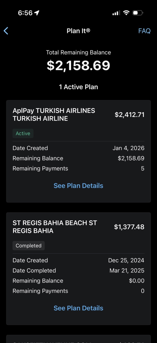This screenshot has height=343, width=157.
Task: Select the Active status badge
Action: (23, 133)
